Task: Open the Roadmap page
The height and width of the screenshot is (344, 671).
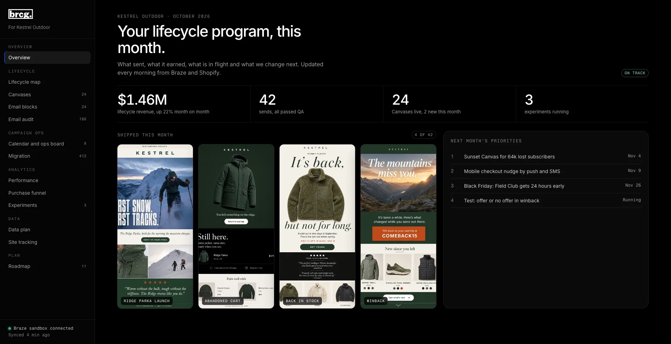Action: tap(47, 266)
